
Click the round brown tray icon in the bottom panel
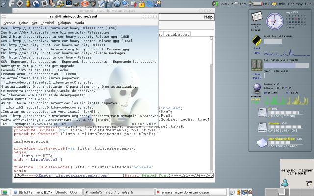click(250, 192)
